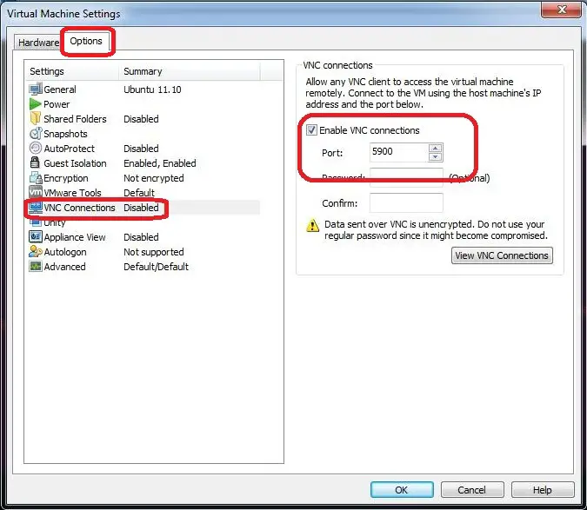
Task: Click the Advanced settings icon
Action: 36,266
